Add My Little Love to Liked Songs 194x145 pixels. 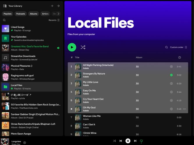pos(171,84)
